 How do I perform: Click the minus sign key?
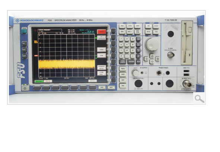tap(133, 56)
